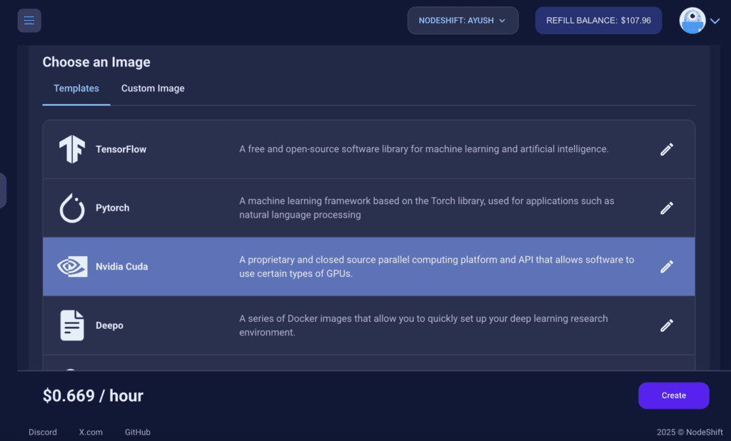This screenshot has width=731, height=441.
Task: Click the collapsed side panel handle on left edge
Action: (x=3, y=191)
